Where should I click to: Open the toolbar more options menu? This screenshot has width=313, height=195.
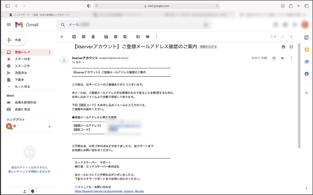156,37
